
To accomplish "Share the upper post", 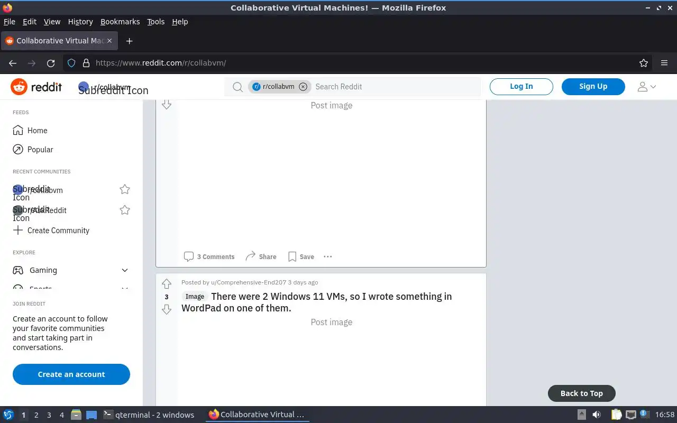I will (261, 256).
